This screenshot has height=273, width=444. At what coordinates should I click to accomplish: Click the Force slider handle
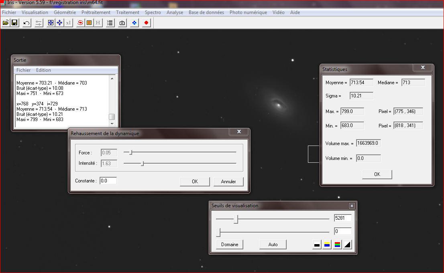click(131, 152)
